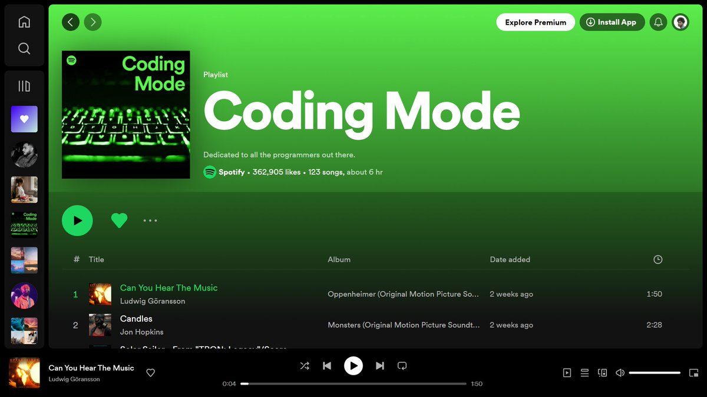Like current song with heart outline
Image resolution: width=707 pixels, height=397 pixels.
(x=150, y=373)
